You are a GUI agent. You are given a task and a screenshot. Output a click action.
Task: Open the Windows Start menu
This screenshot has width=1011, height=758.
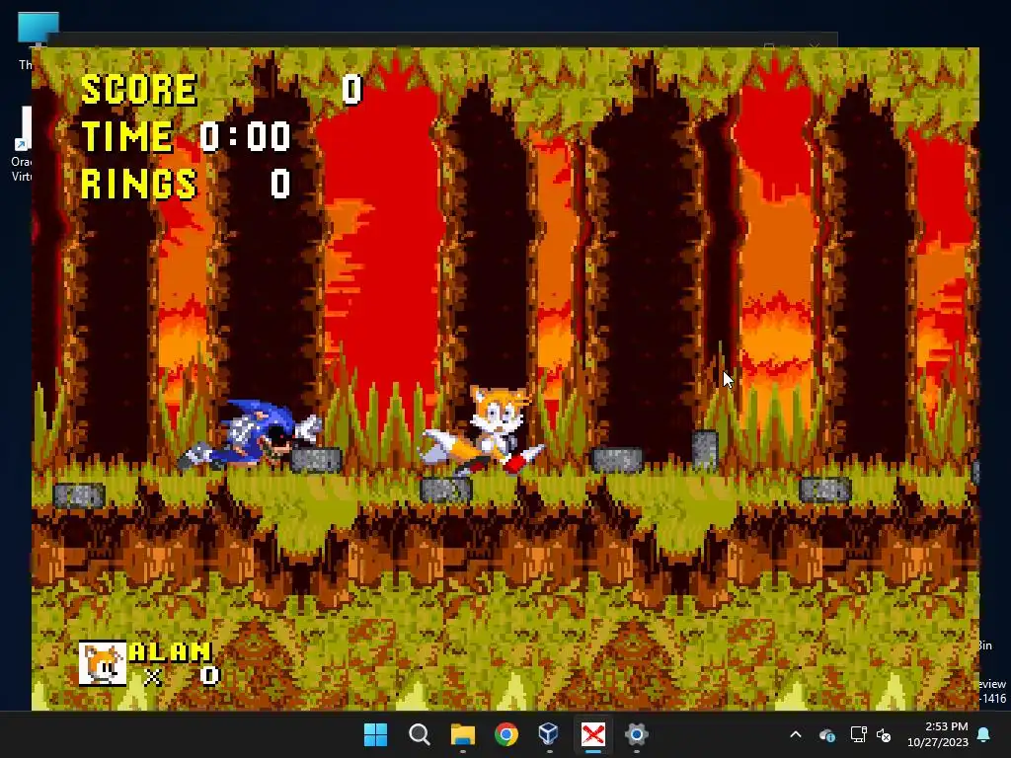[x=376, y=734]
